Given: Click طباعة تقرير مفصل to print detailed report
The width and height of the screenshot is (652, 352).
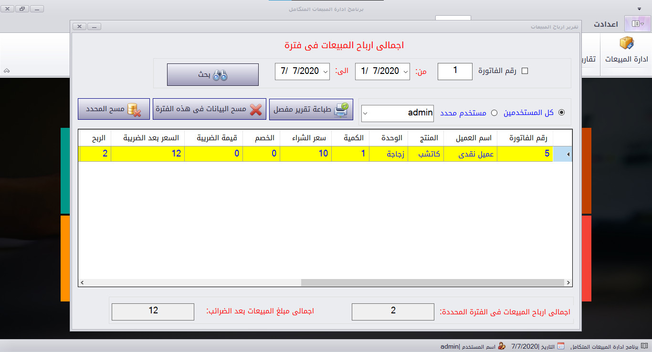Looking at the screenshot, I should point(311,110).
